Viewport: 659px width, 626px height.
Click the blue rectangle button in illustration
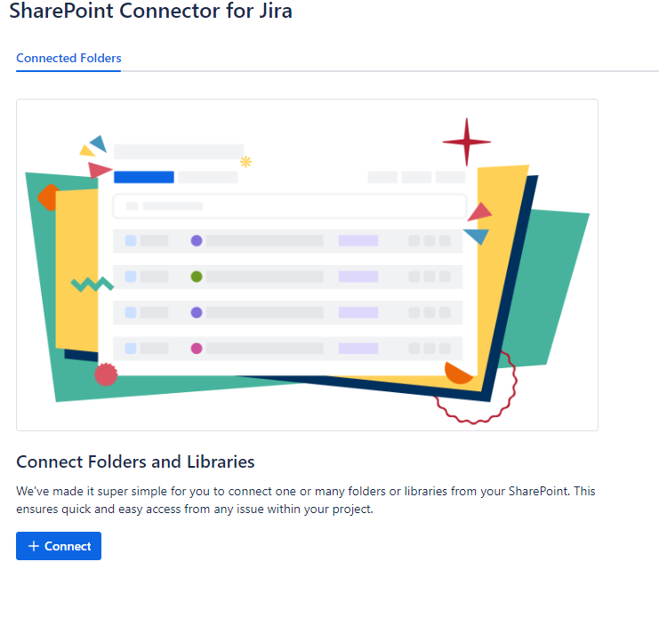143,177
